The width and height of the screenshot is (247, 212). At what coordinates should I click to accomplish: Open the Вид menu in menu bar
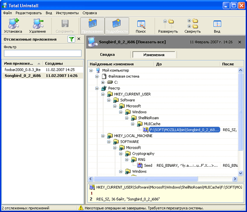[x=49, y=13]
